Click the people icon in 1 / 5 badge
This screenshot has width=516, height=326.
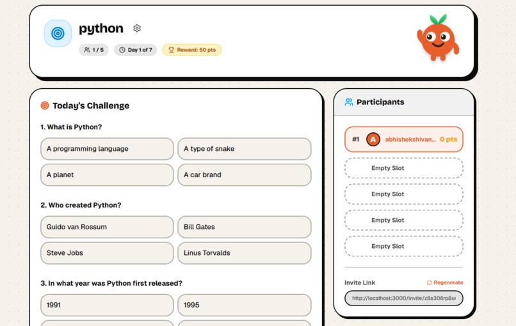[x=87, y=50]
